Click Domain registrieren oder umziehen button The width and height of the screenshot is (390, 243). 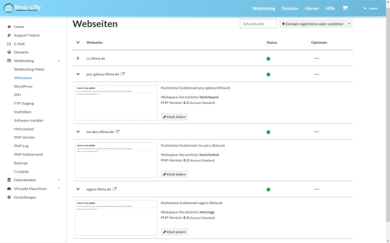313,24
